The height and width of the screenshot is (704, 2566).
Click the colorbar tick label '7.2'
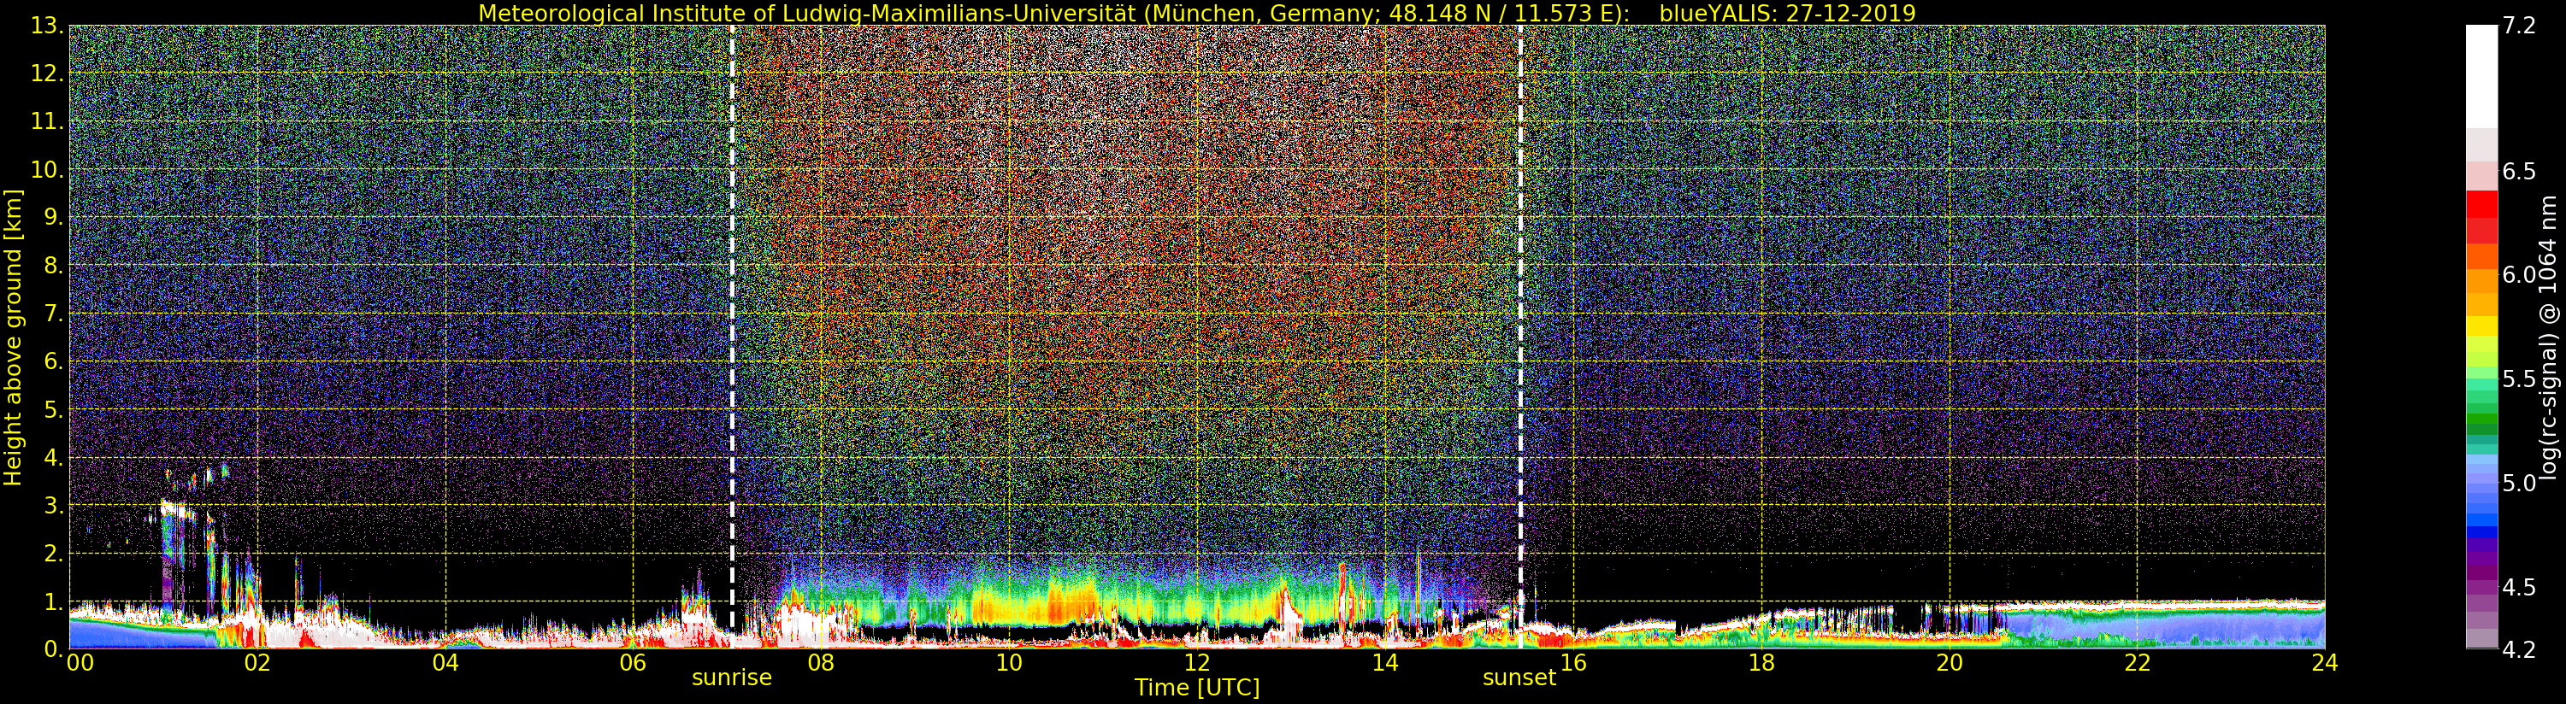click(x=2519, y=26)
